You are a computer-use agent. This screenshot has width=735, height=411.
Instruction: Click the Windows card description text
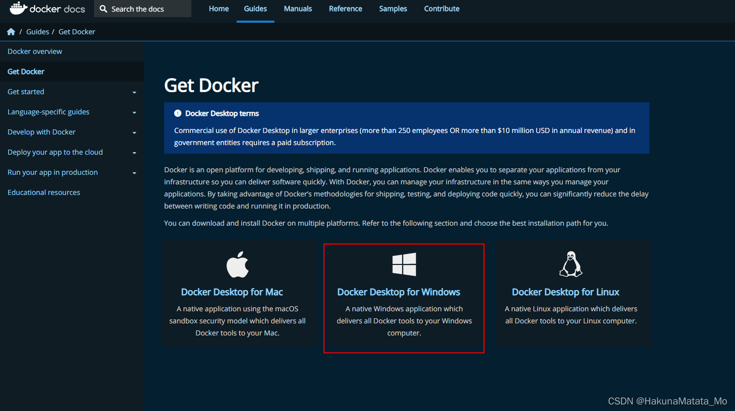[x=404, y=321]
